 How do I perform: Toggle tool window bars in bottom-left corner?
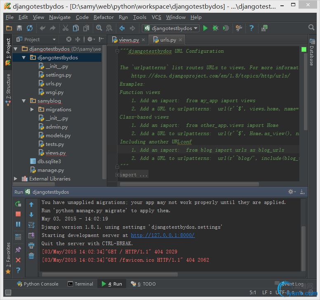pyautogui.click(x=8, y=293)
